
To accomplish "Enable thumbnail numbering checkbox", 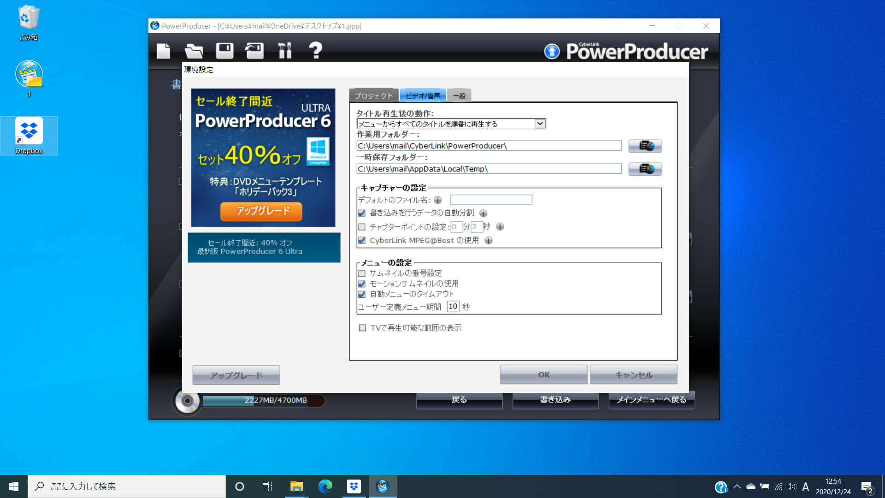I will (x=362, y=273).
